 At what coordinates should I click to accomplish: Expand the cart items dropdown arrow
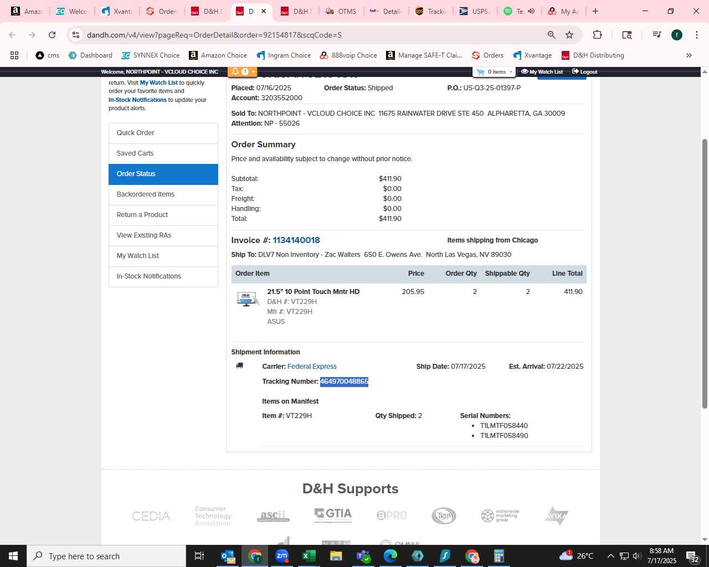511,72
